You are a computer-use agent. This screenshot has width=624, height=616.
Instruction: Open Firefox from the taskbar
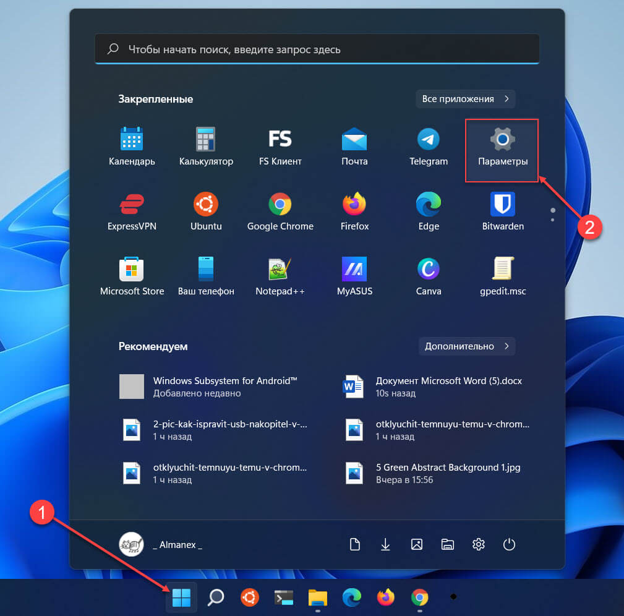pos(386,597)
